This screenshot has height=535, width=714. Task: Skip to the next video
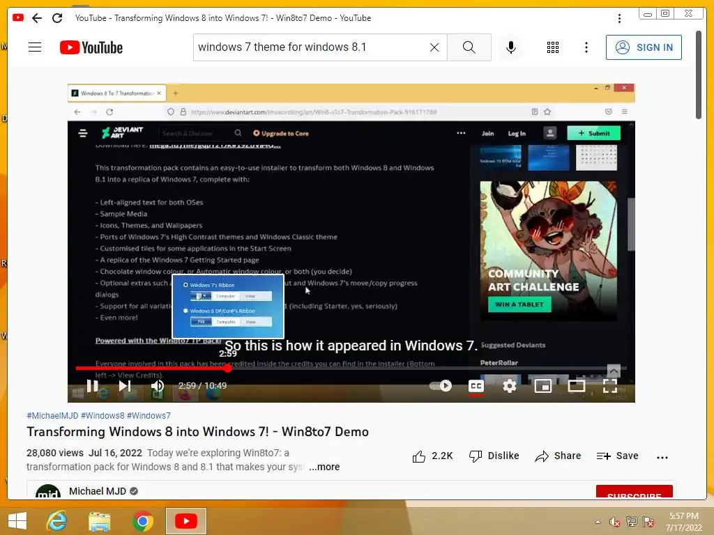(125, 386)
